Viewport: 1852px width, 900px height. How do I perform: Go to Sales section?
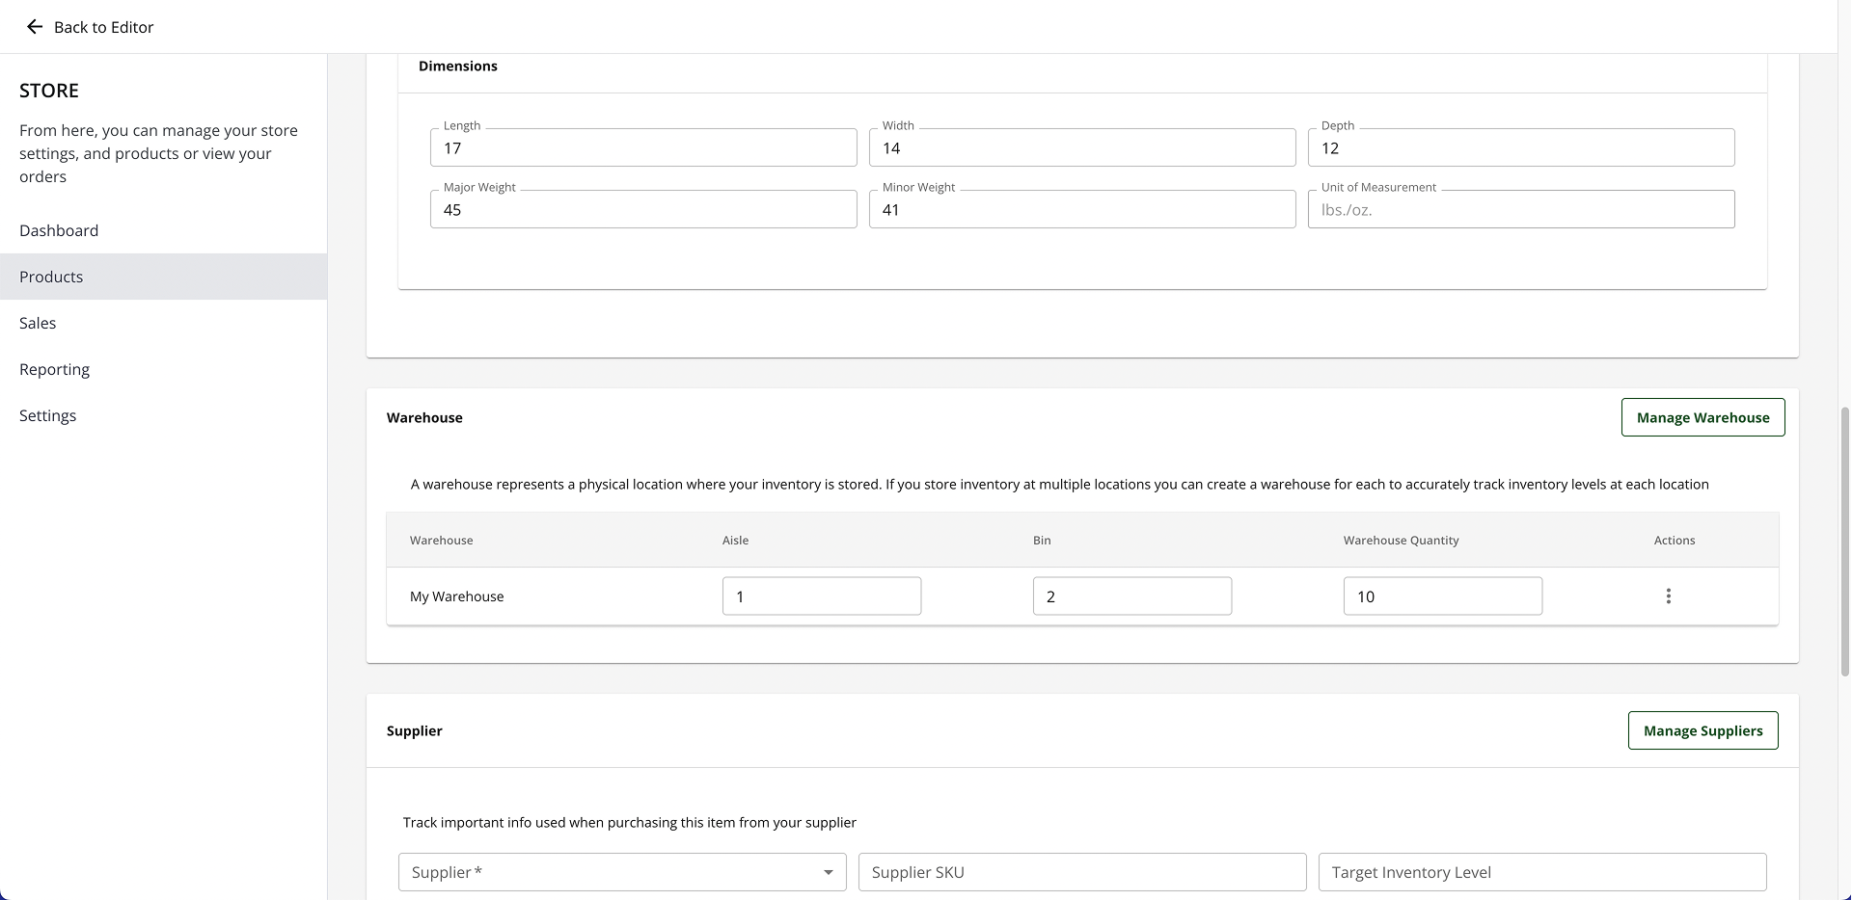pyautogui.click(x=38, y=323)
